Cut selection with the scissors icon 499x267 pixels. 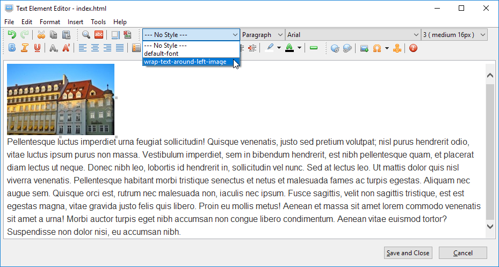pyautogui.click(x=41, y=35)
